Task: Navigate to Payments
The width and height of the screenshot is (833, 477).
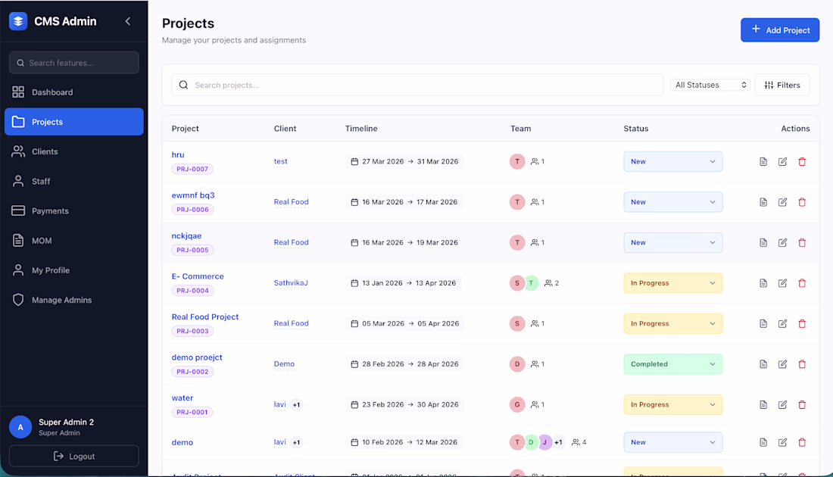Action: 74,211
